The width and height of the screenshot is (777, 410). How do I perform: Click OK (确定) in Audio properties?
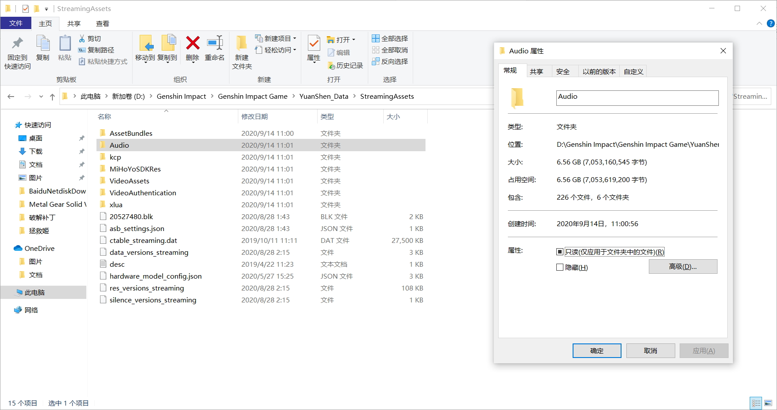tap(597, 351)
